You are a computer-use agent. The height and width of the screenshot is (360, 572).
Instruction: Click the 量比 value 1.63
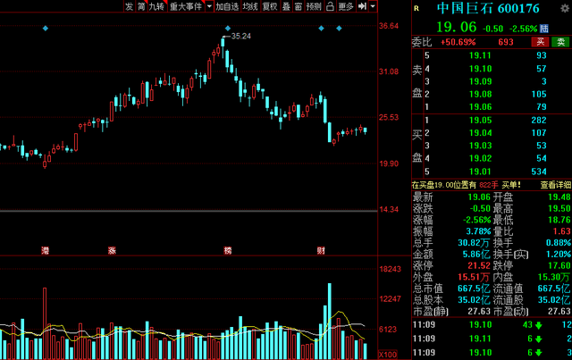pyautogui.click(x=562, y=231)
